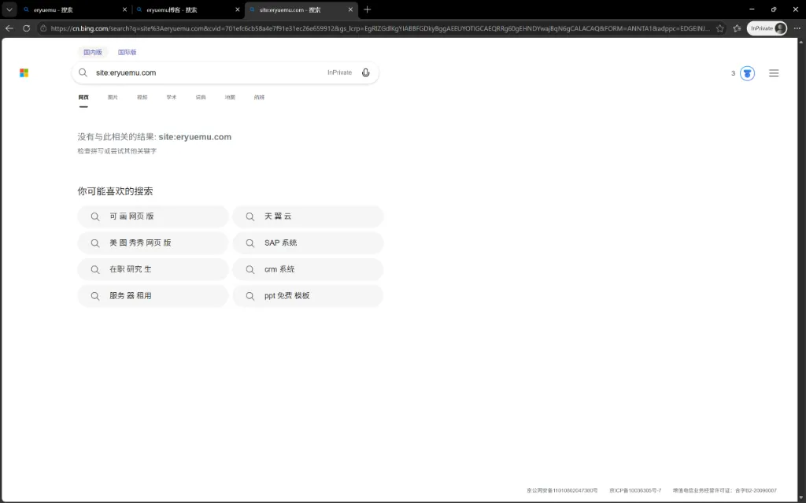The height and width of the screenshot is (503, 806).
Task: Search suggestion 'ppt 免费 模板'
Action: pos(308,296)
